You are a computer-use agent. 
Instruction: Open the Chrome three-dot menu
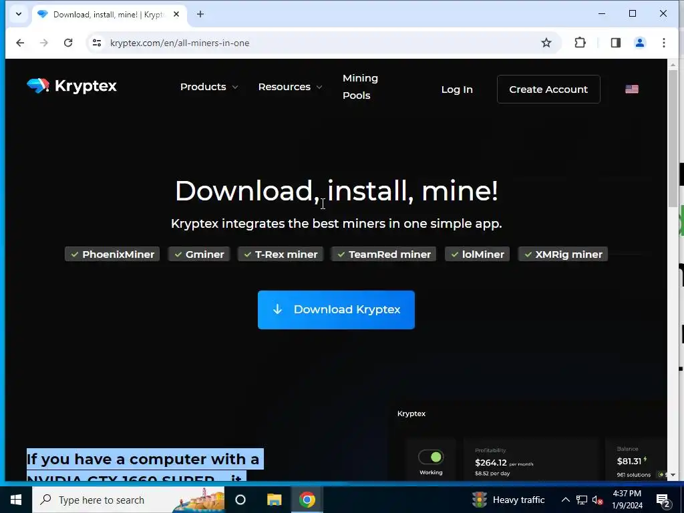click(x=663, y=43)
